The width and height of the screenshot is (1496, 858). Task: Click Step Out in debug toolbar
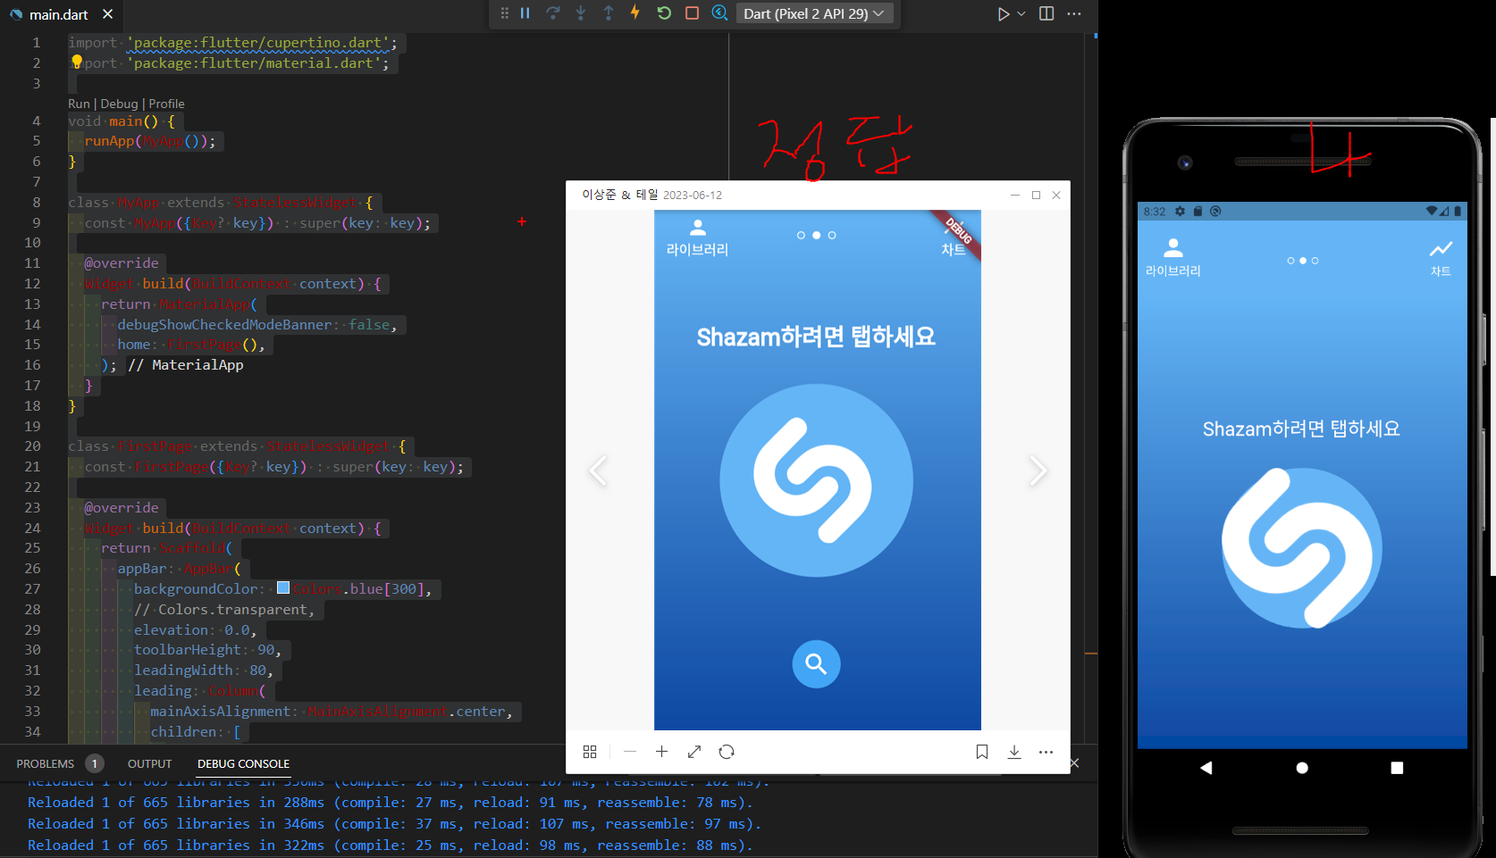click(609, 13)
